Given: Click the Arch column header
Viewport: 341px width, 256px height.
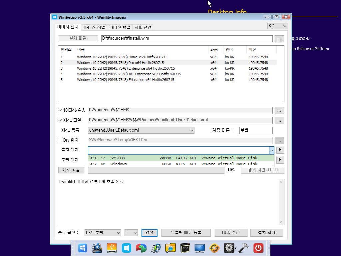Looking at the screenshot, I should [x=216, y=50].
